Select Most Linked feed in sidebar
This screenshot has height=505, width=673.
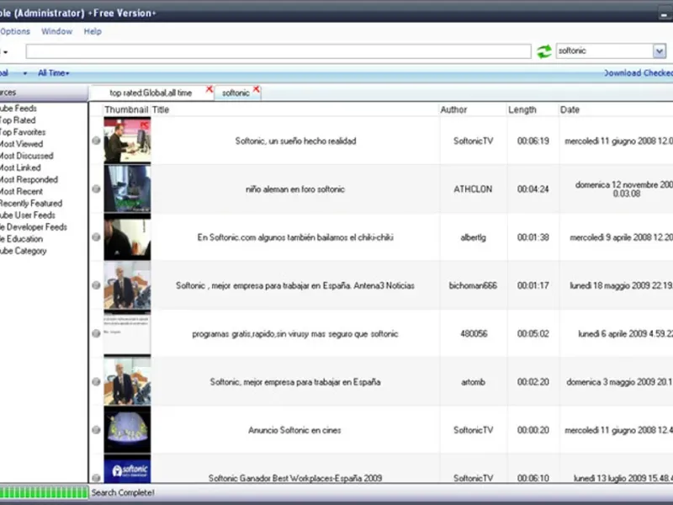[x=20, y=167]
